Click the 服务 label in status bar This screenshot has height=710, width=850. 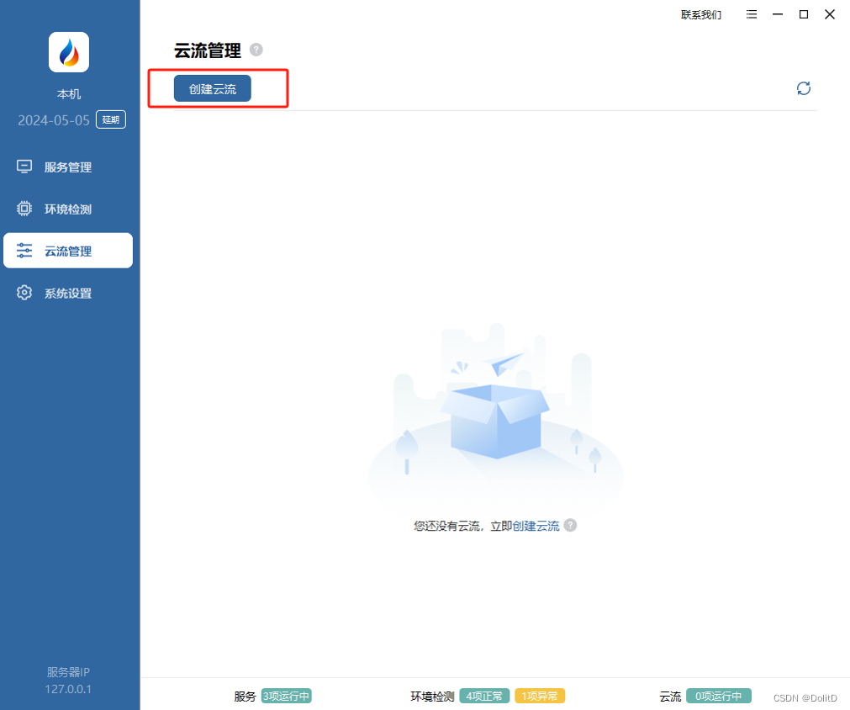(x=245, y=697)
